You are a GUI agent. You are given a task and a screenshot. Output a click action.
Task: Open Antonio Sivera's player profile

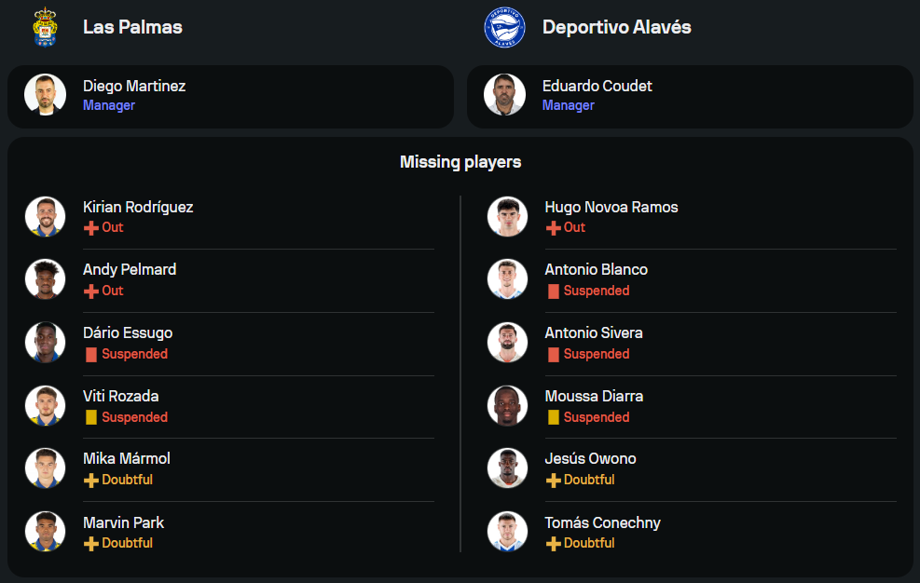(593, 332)
